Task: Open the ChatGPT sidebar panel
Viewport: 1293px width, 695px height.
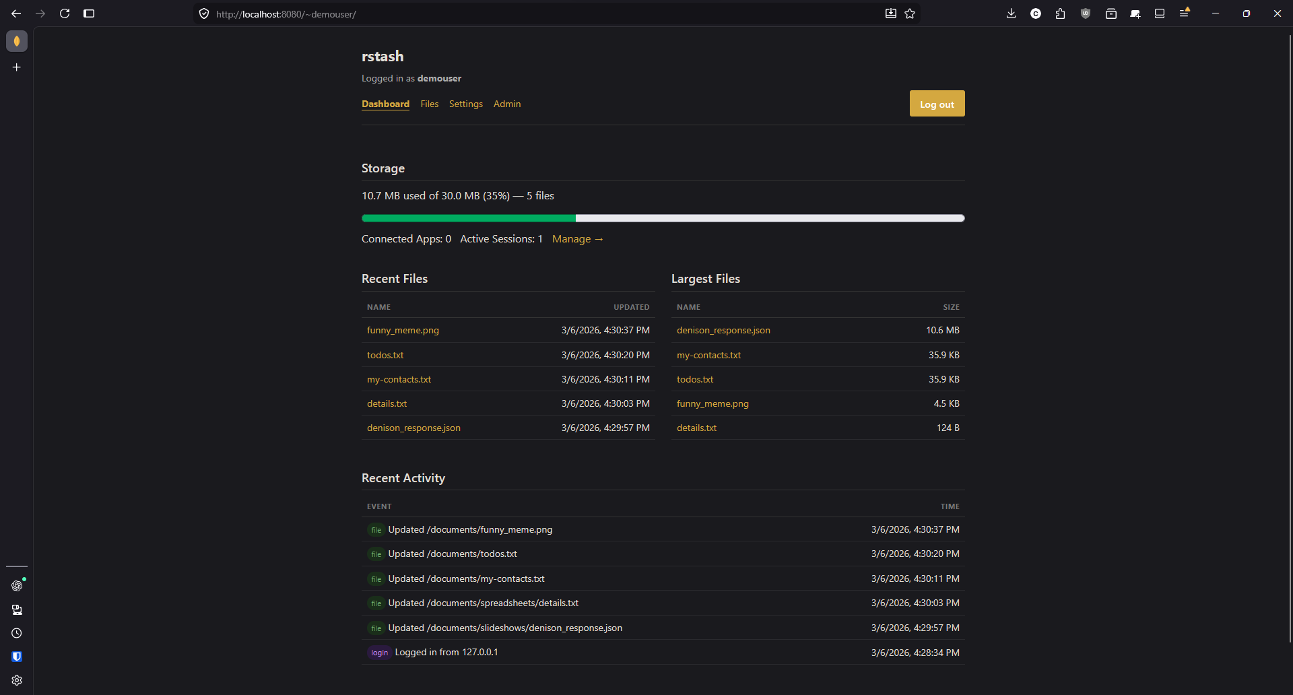Action: coord(17,585)
